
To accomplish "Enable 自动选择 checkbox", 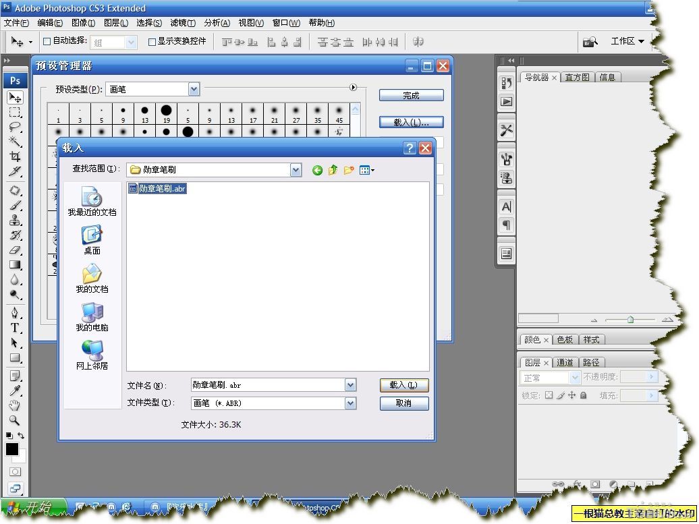I will tap(47, 41).
